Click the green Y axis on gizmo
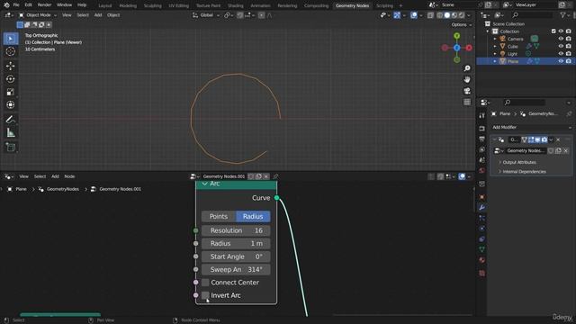The height and width of the screenshot is (324, 576). point(456,36)
